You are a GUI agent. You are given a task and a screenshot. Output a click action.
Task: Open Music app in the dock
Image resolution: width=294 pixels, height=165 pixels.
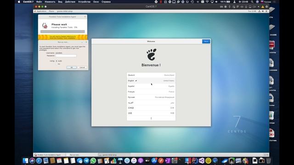[134, 161]
